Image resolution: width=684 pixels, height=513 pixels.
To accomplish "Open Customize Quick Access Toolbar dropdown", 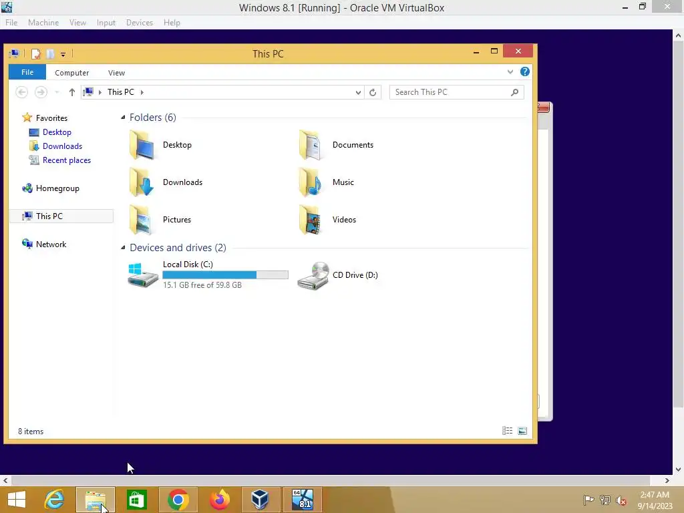I will pos(63,55).
